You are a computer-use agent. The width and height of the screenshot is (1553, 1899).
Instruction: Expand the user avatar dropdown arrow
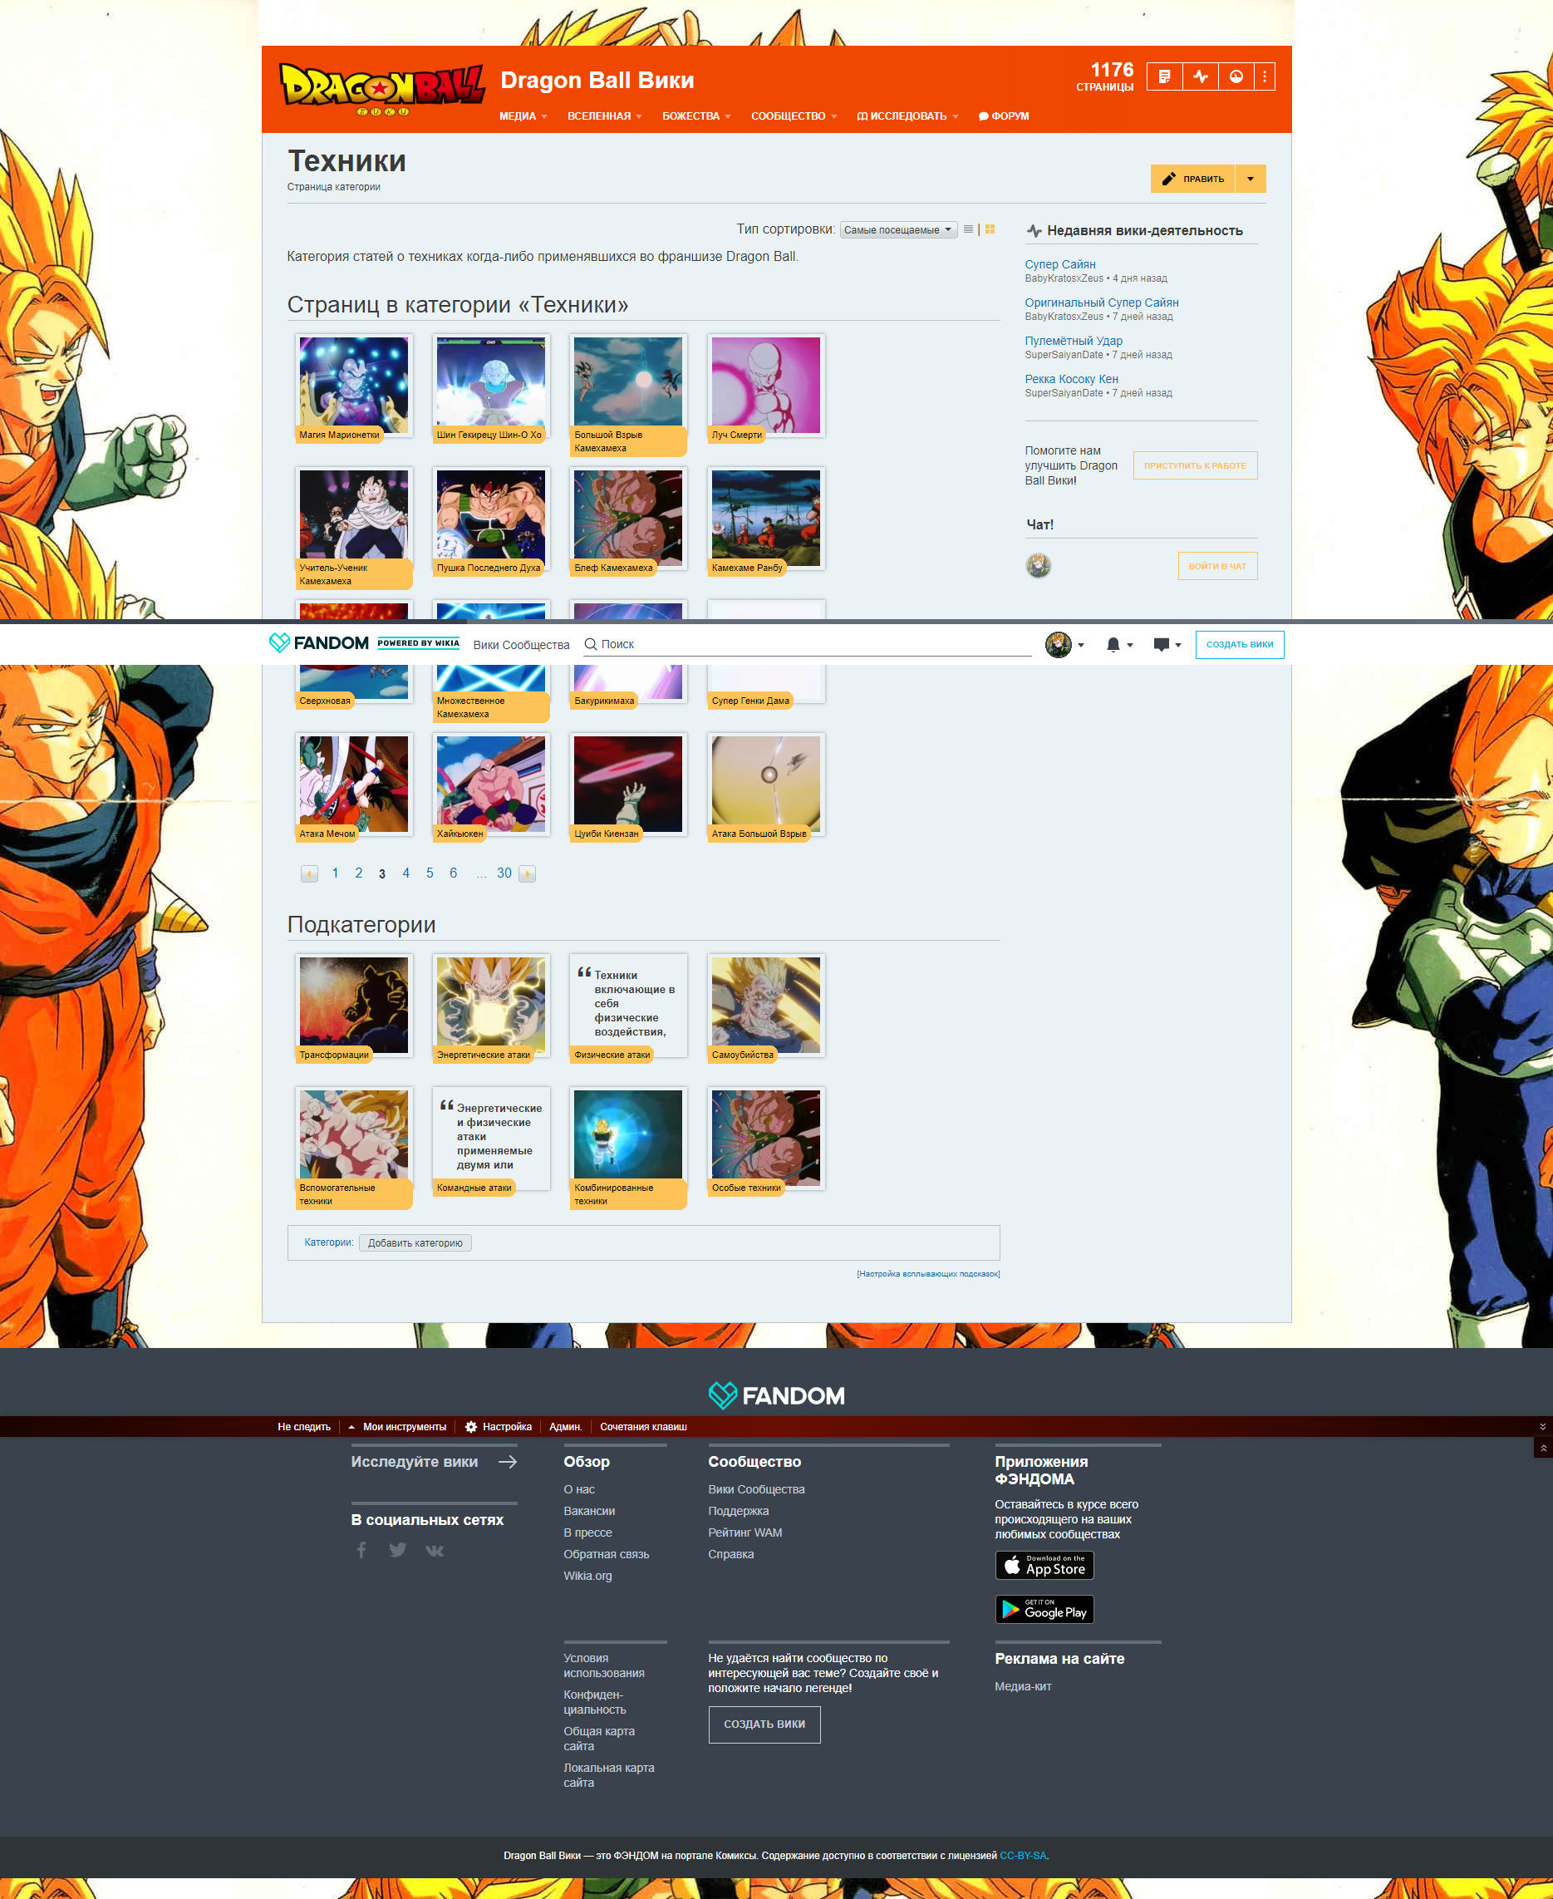1081,645
